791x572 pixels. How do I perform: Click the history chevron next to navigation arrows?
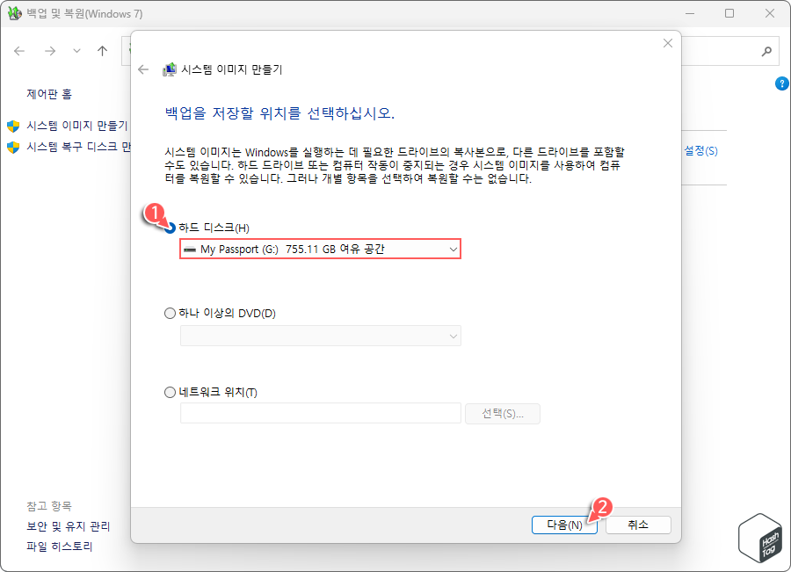click(x=76, y=51)
